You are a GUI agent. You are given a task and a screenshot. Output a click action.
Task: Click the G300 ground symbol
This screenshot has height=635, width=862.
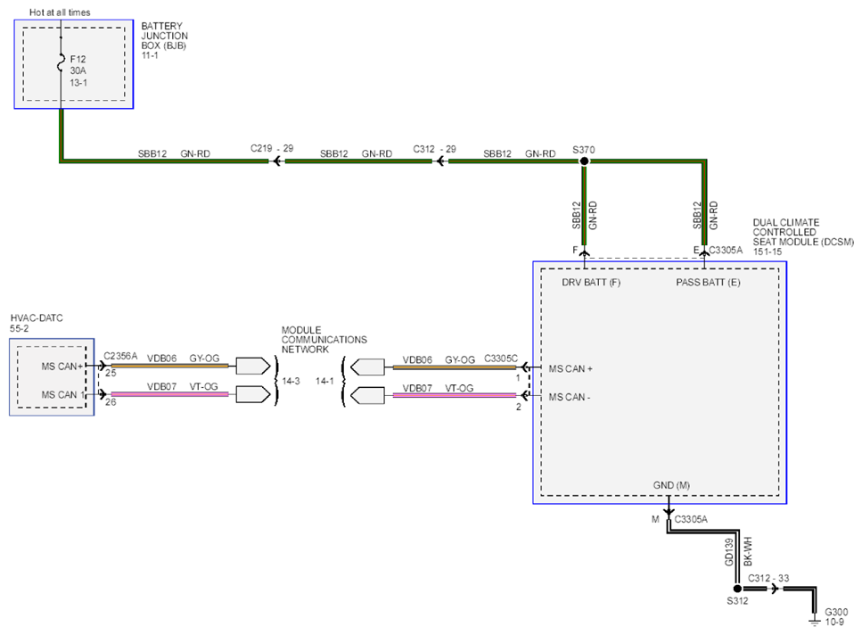814,622
